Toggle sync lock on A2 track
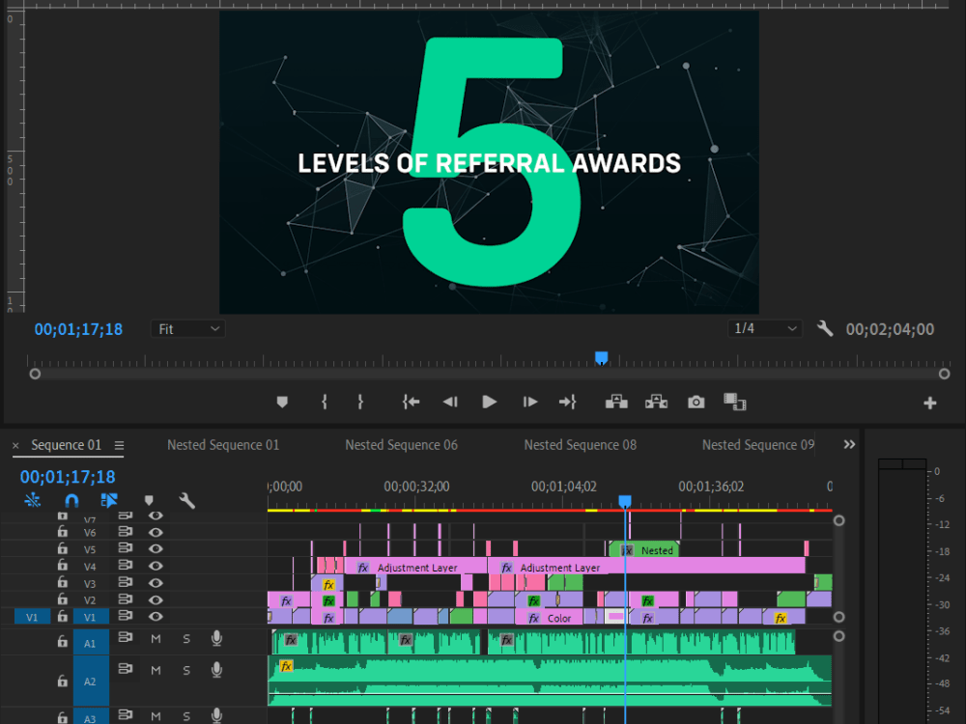 tap(125, 669)
